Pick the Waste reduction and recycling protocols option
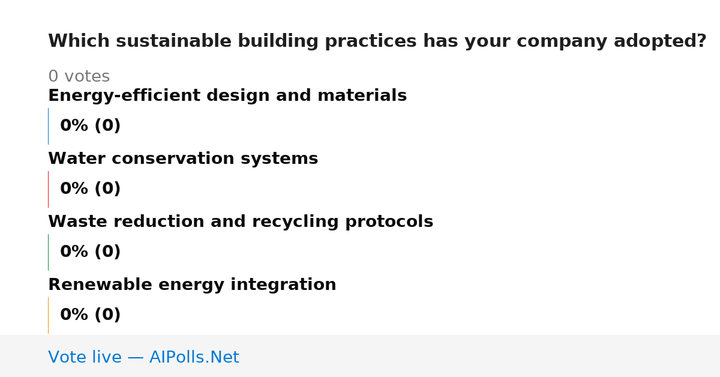Image resolution: width=720 pixels, height=377 pixels. [x=241, y=222]
